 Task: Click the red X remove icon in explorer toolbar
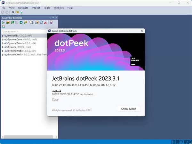click(46, 22)
